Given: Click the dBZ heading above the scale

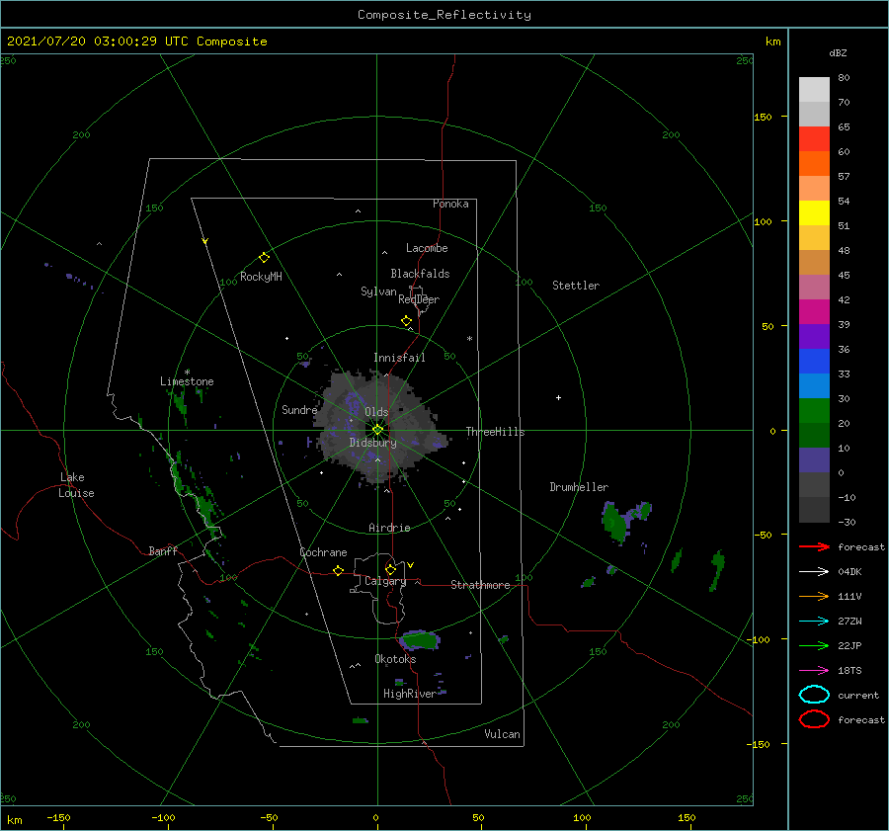Looking at the screenshot, I should click(x=838, y=52).
